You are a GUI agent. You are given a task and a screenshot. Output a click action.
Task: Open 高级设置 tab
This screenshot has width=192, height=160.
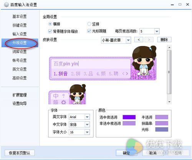(20, 78)
